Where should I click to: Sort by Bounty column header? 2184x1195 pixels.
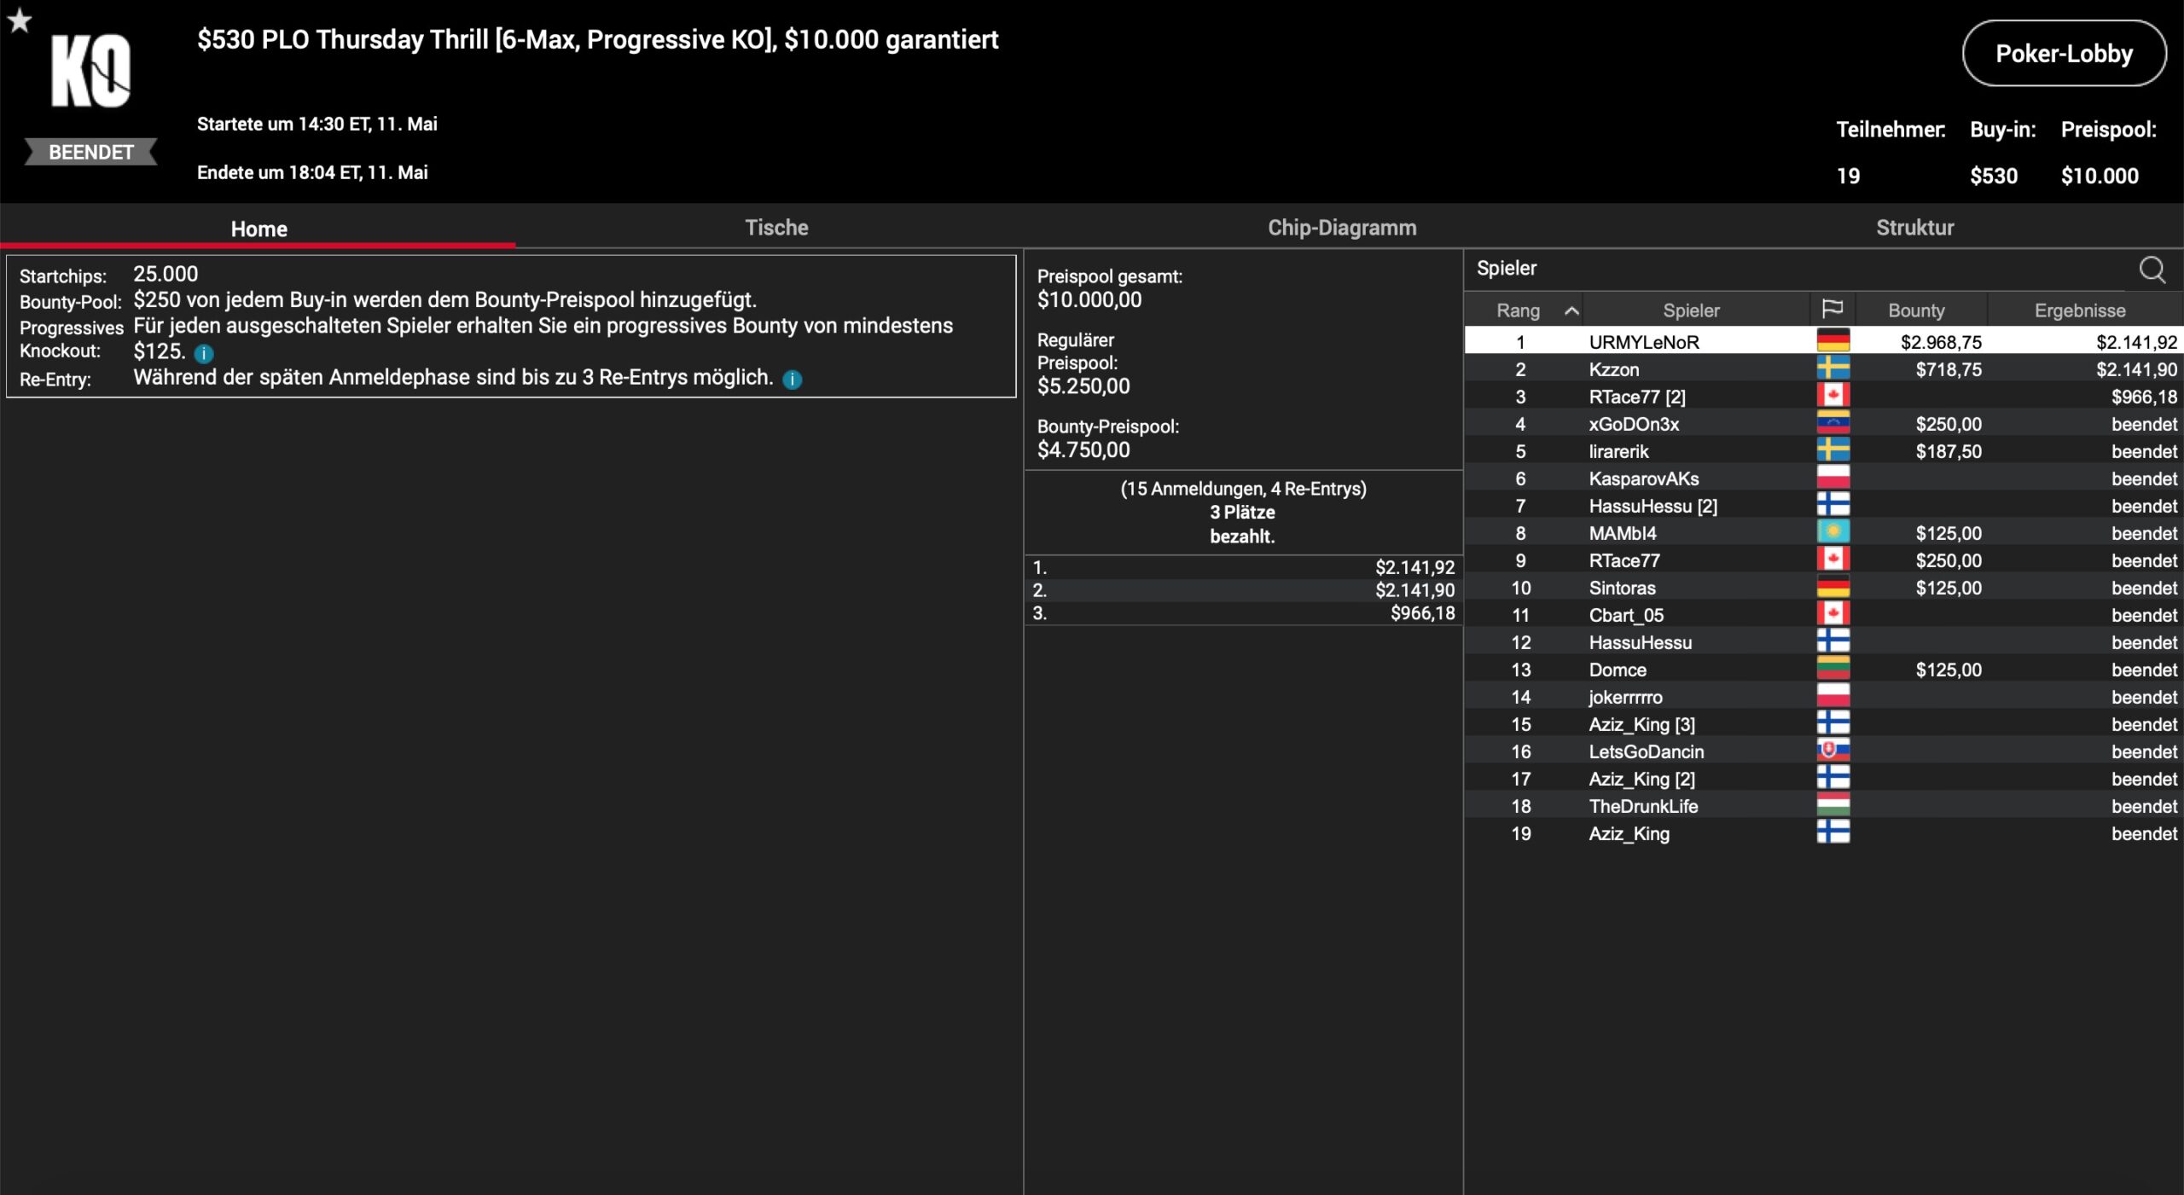1916,310
